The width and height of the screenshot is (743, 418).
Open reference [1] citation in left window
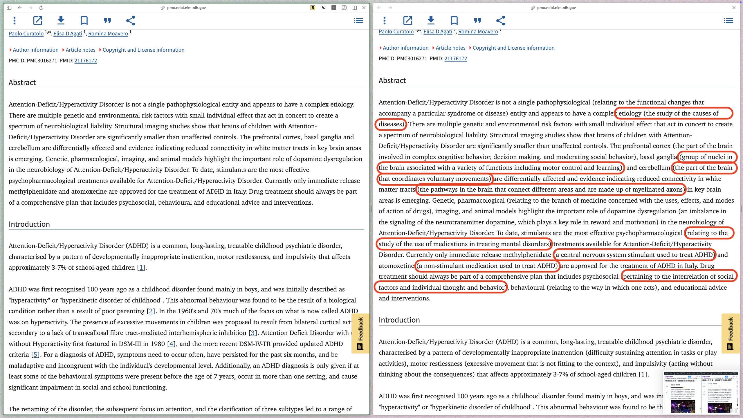141,268
